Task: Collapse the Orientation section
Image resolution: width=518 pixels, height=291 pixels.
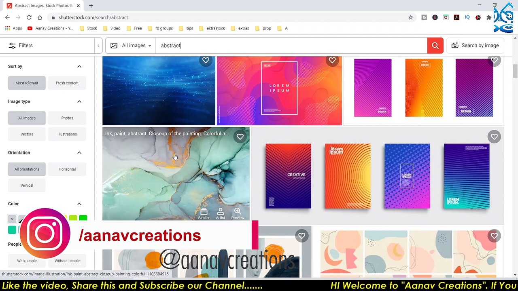Action: tap(79, 153)
